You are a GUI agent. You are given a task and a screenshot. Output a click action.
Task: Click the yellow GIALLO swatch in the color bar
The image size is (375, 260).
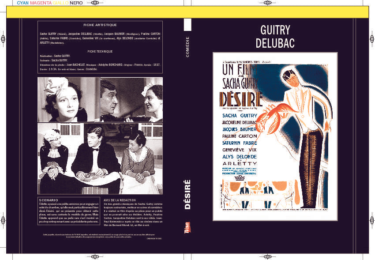pyautogui.click(x=60, y=3)
